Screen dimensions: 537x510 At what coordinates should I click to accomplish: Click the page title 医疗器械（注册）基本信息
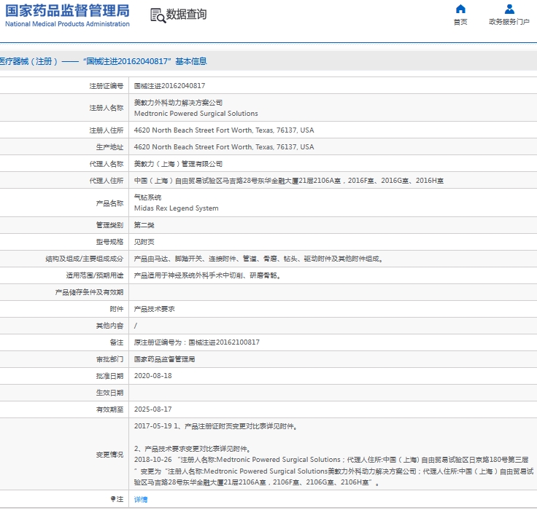[104, 61]
